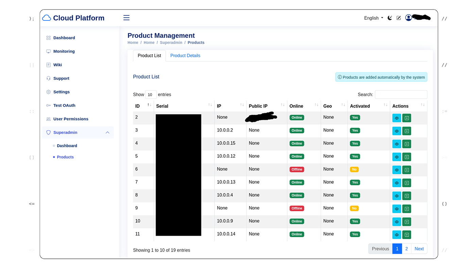View product ID 4 with eye icon
Viewport: 476px width, 268px height.
tap(397, 144)
